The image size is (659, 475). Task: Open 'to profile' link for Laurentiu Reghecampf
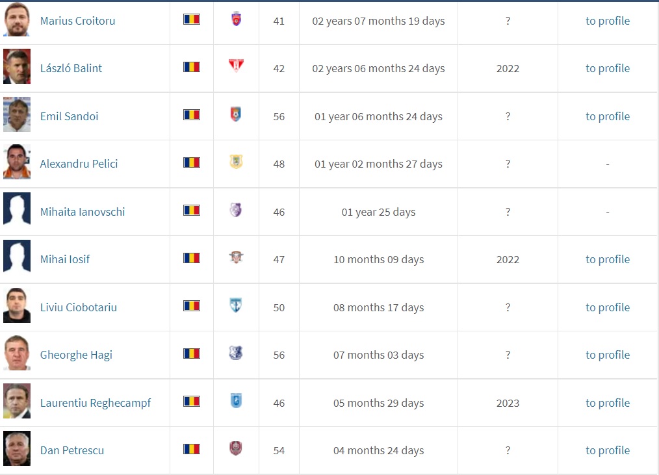pyautogui.click(x=607, y=403)
